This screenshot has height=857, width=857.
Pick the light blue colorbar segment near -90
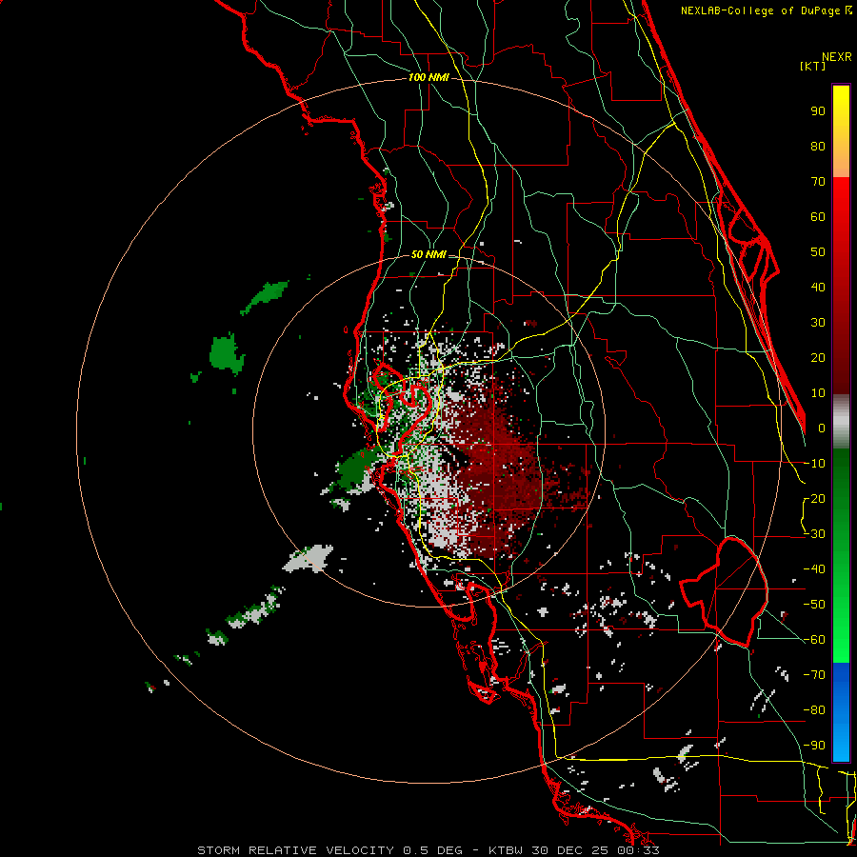[x=841, y=746]
